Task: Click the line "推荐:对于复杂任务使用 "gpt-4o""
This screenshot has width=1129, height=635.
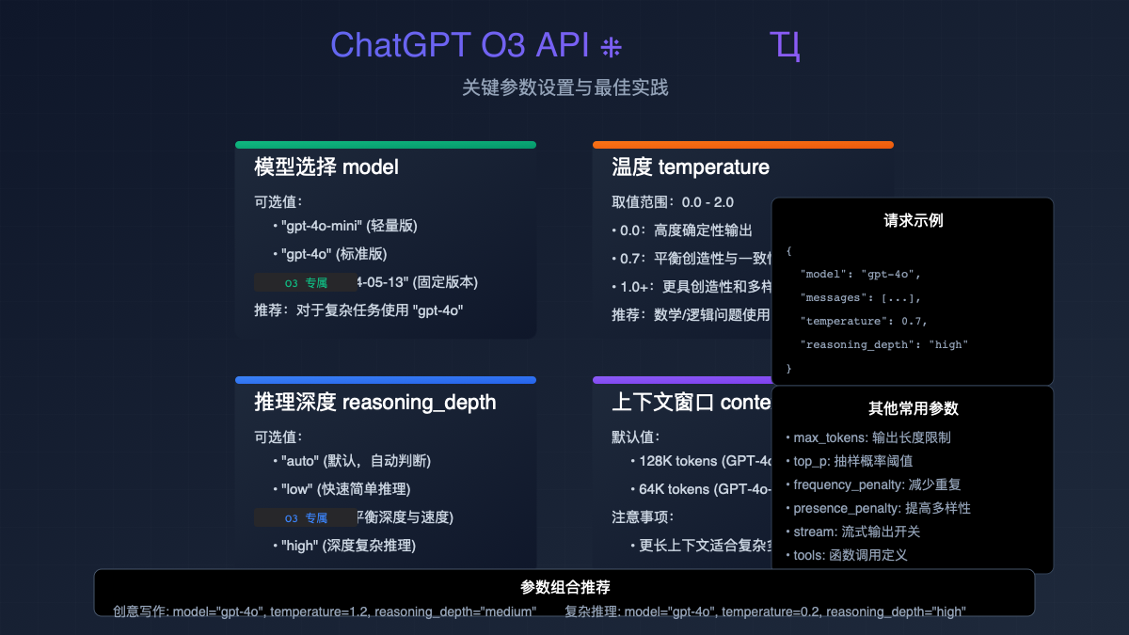Action: point(358,310)
